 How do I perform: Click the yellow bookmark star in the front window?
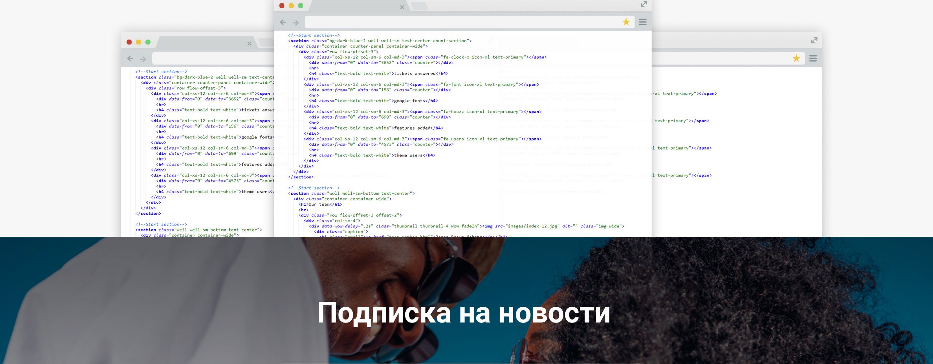coord(626,22)
